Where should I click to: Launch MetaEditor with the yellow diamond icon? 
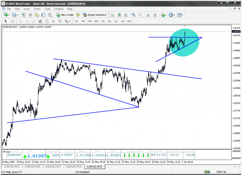78,15
